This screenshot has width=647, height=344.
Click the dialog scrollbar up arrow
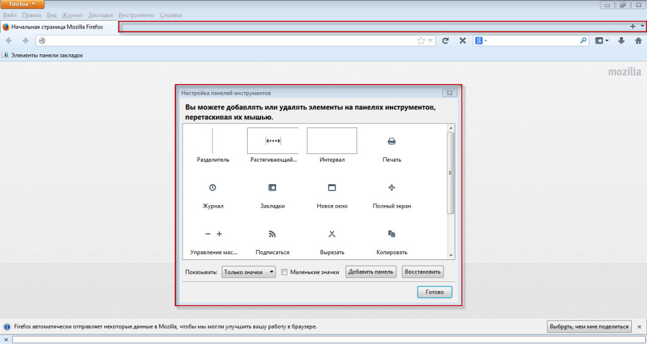(x=450, y=128)
